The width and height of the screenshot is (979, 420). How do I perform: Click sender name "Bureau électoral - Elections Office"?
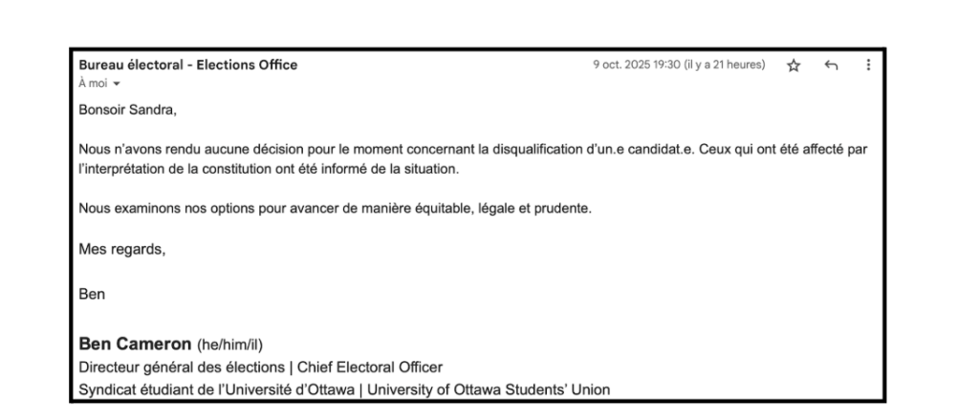(x=188, y=65)
